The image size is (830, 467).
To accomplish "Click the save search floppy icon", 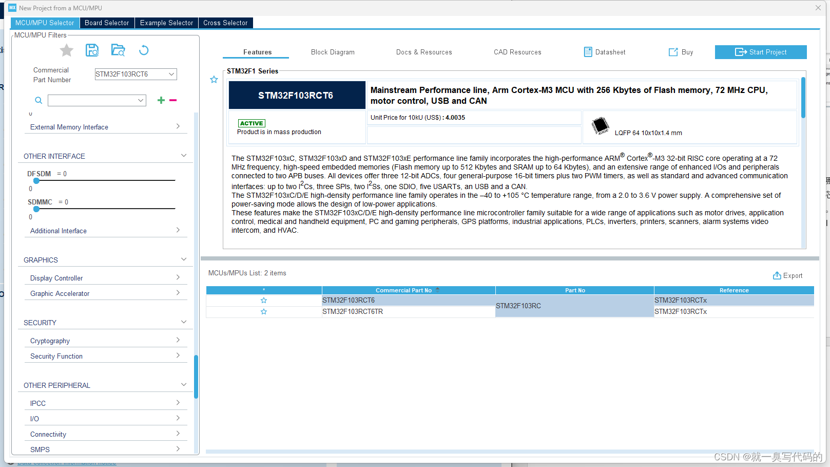I will [92, 50].
